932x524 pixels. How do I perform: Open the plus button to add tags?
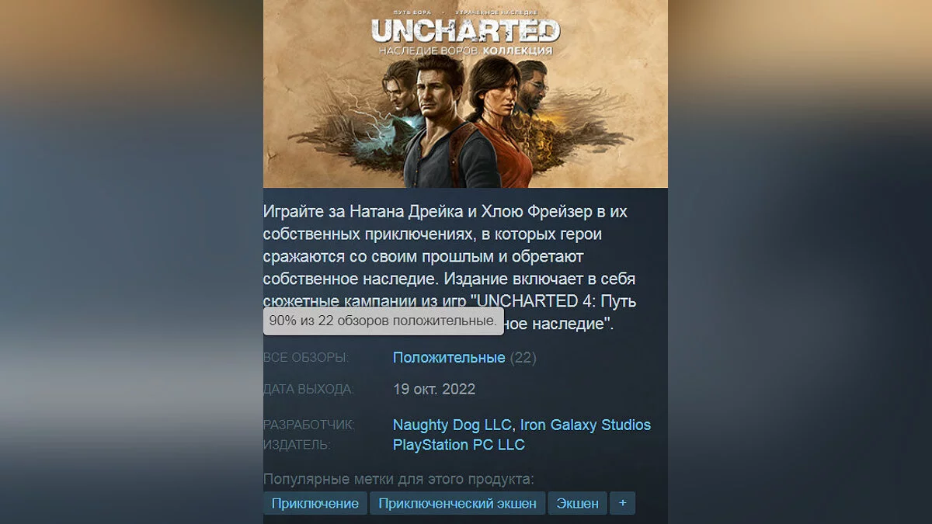tap(622, 503)
